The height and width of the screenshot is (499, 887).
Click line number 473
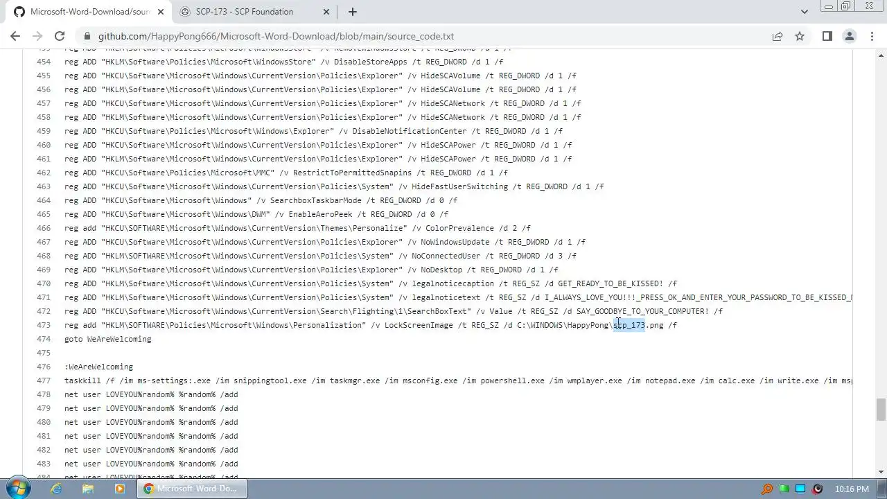tap(43, 325)
